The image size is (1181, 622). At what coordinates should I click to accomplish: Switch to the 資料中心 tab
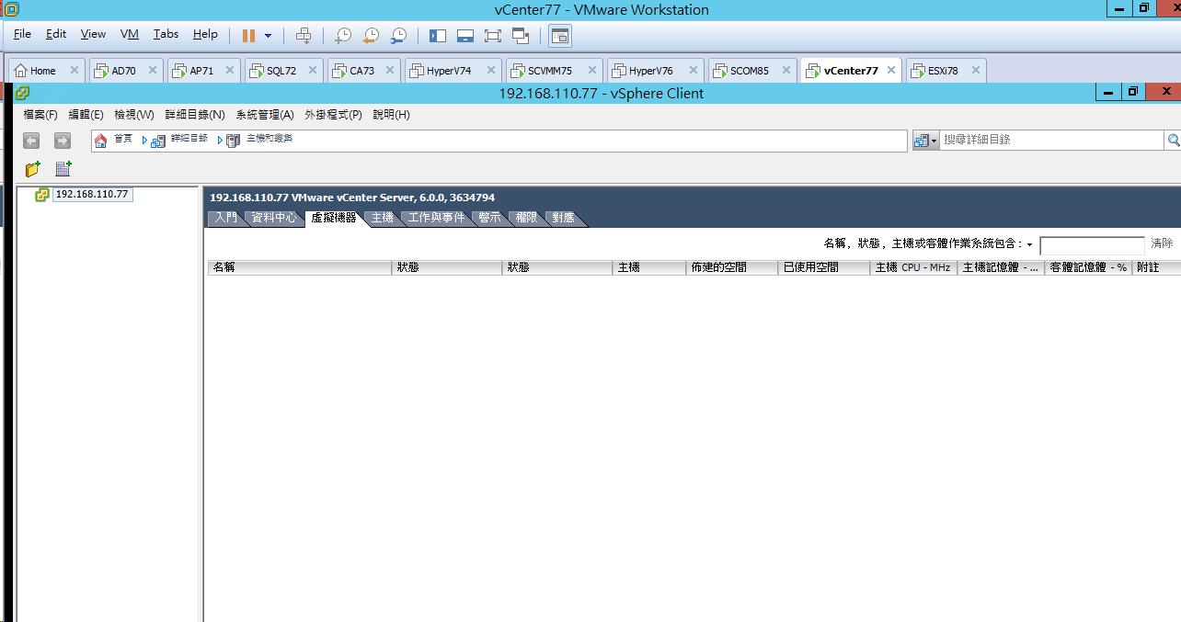(x=273, y=219)
